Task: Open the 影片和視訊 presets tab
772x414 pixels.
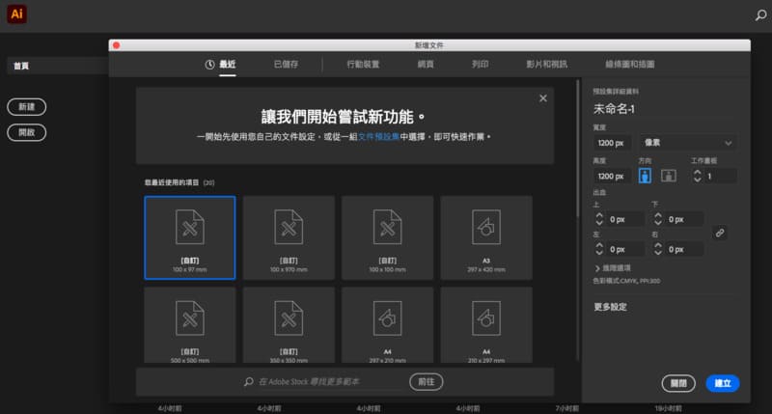Action: pos(546,65)
